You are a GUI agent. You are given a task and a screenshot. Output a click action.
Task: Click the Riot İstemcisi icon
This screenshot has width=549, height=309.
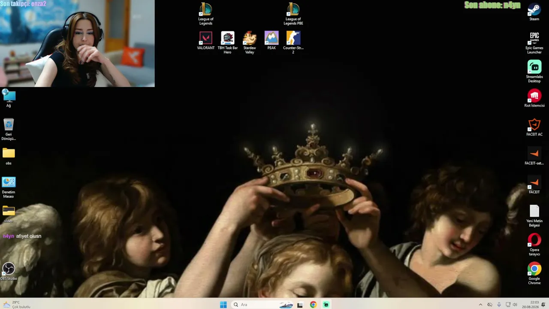534,98
